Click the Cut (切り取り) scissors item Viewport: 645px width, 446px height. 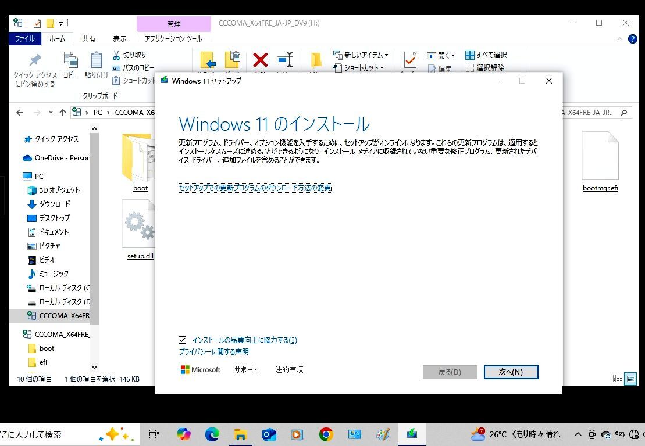click(x=130, y=55)
